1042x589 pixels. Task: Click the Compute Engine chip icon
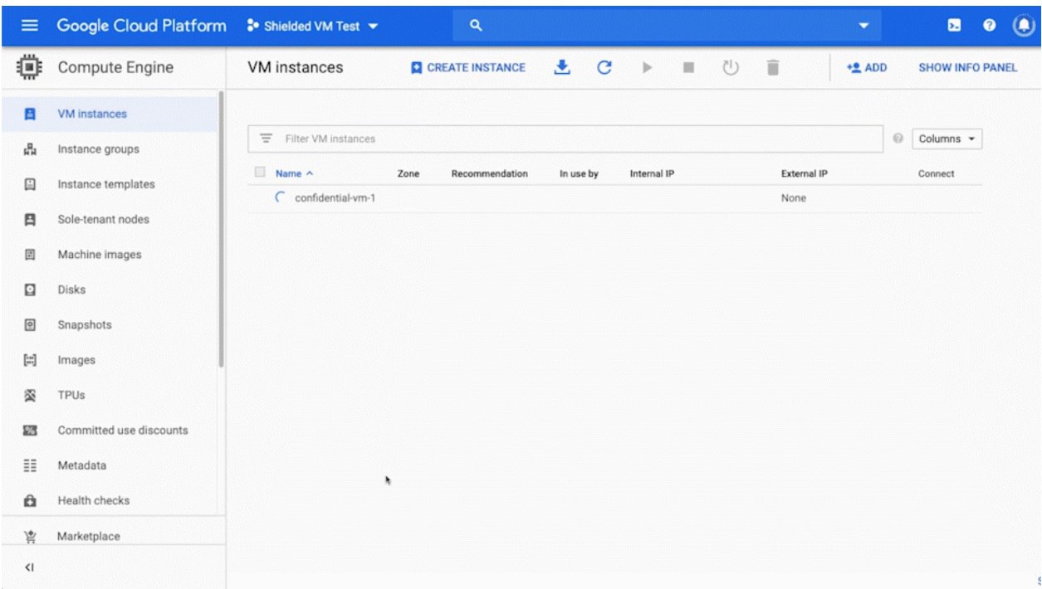(x=28, y=68)
